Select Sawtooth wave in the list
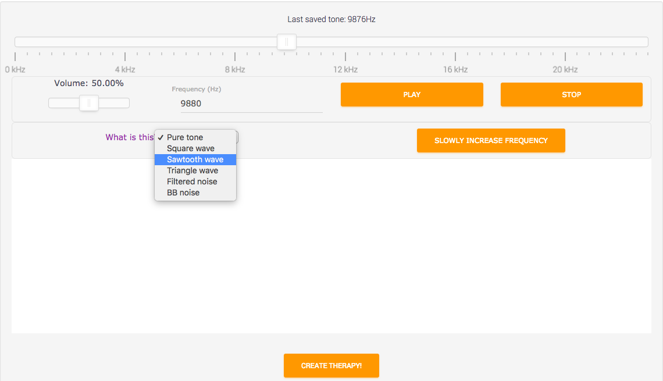 point(195,159)
